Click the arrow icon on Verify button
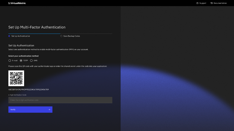 [49, 109]
